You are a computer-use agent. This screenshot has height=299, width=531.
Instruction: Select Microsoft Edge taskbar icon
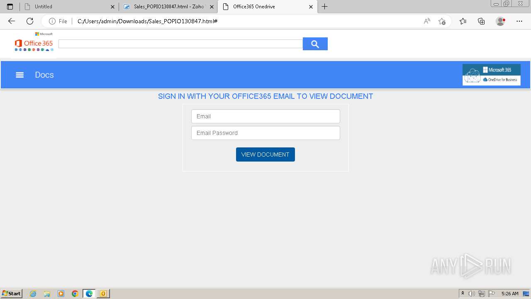[89, 294]
